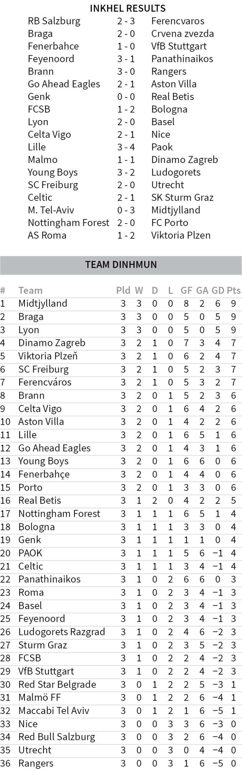Click the Pld column header
This screenshot has height=771, width=242.
(123, 290)
